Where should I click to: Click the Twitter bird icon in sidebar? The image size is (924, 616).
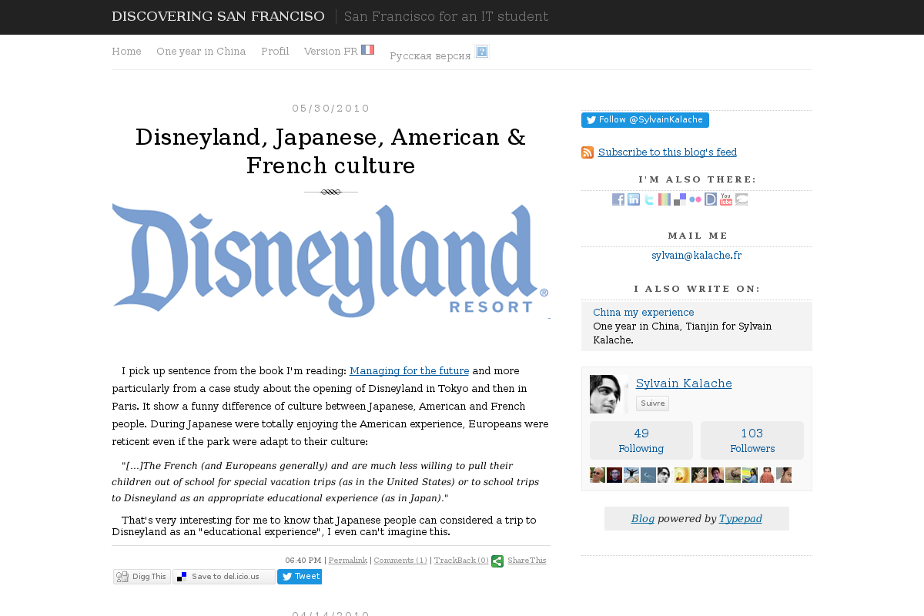[x=649, y=199]
